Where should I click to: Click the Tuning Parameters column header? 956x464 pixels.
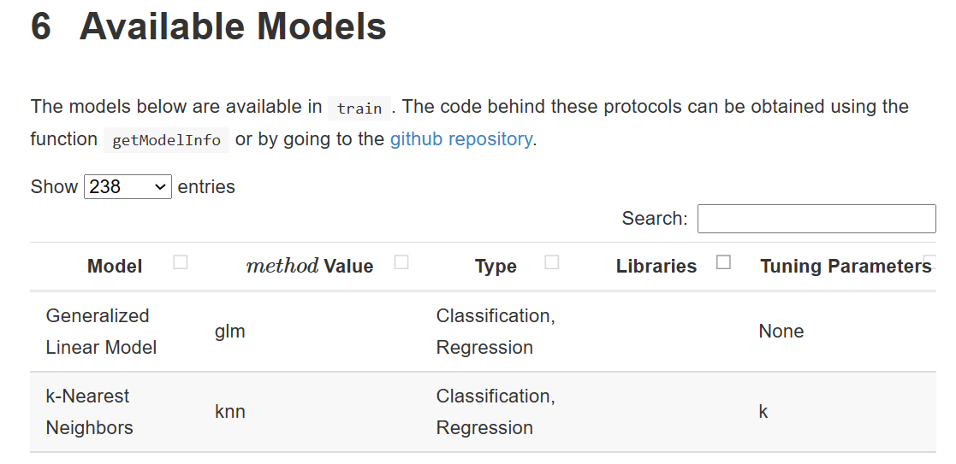click(846, 266)
